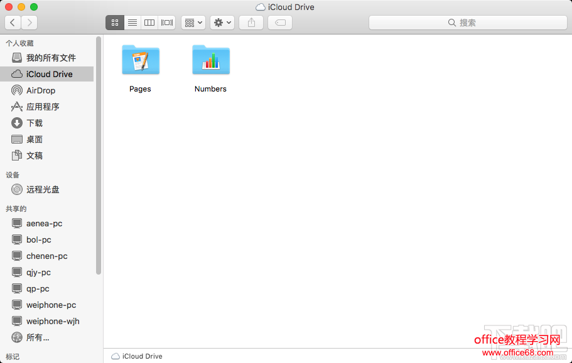The height and width of the screenshot is (363, 572).
Task: Click the 个人收藏 section header
Action: tap(19, 43)
